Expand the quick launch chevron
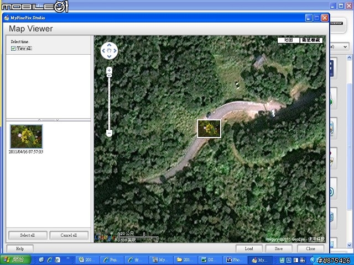This screenshot has height=265, width=354. [67, 258]
